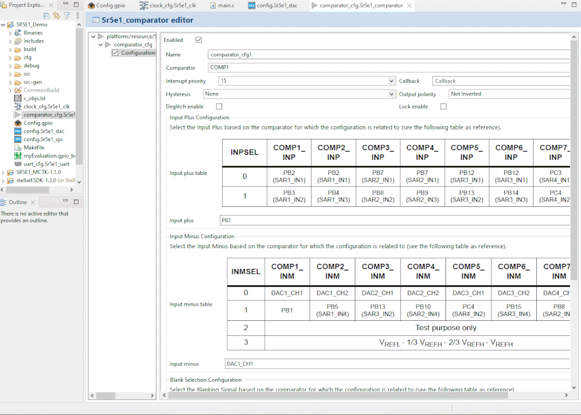Select myEvaluation.gpio board file icon

[x=18, y=156]
